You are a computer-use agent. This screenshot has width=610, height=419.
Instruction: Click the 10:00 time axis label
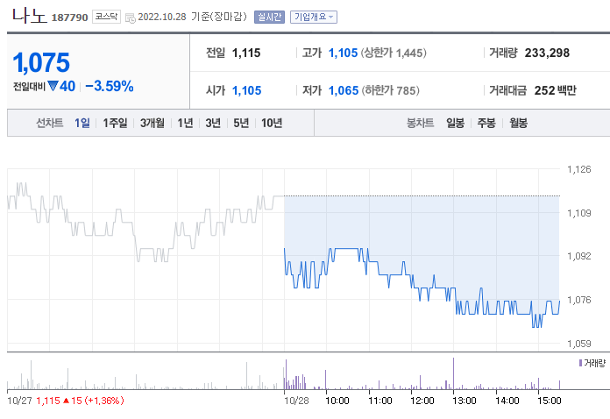point(337,401)
